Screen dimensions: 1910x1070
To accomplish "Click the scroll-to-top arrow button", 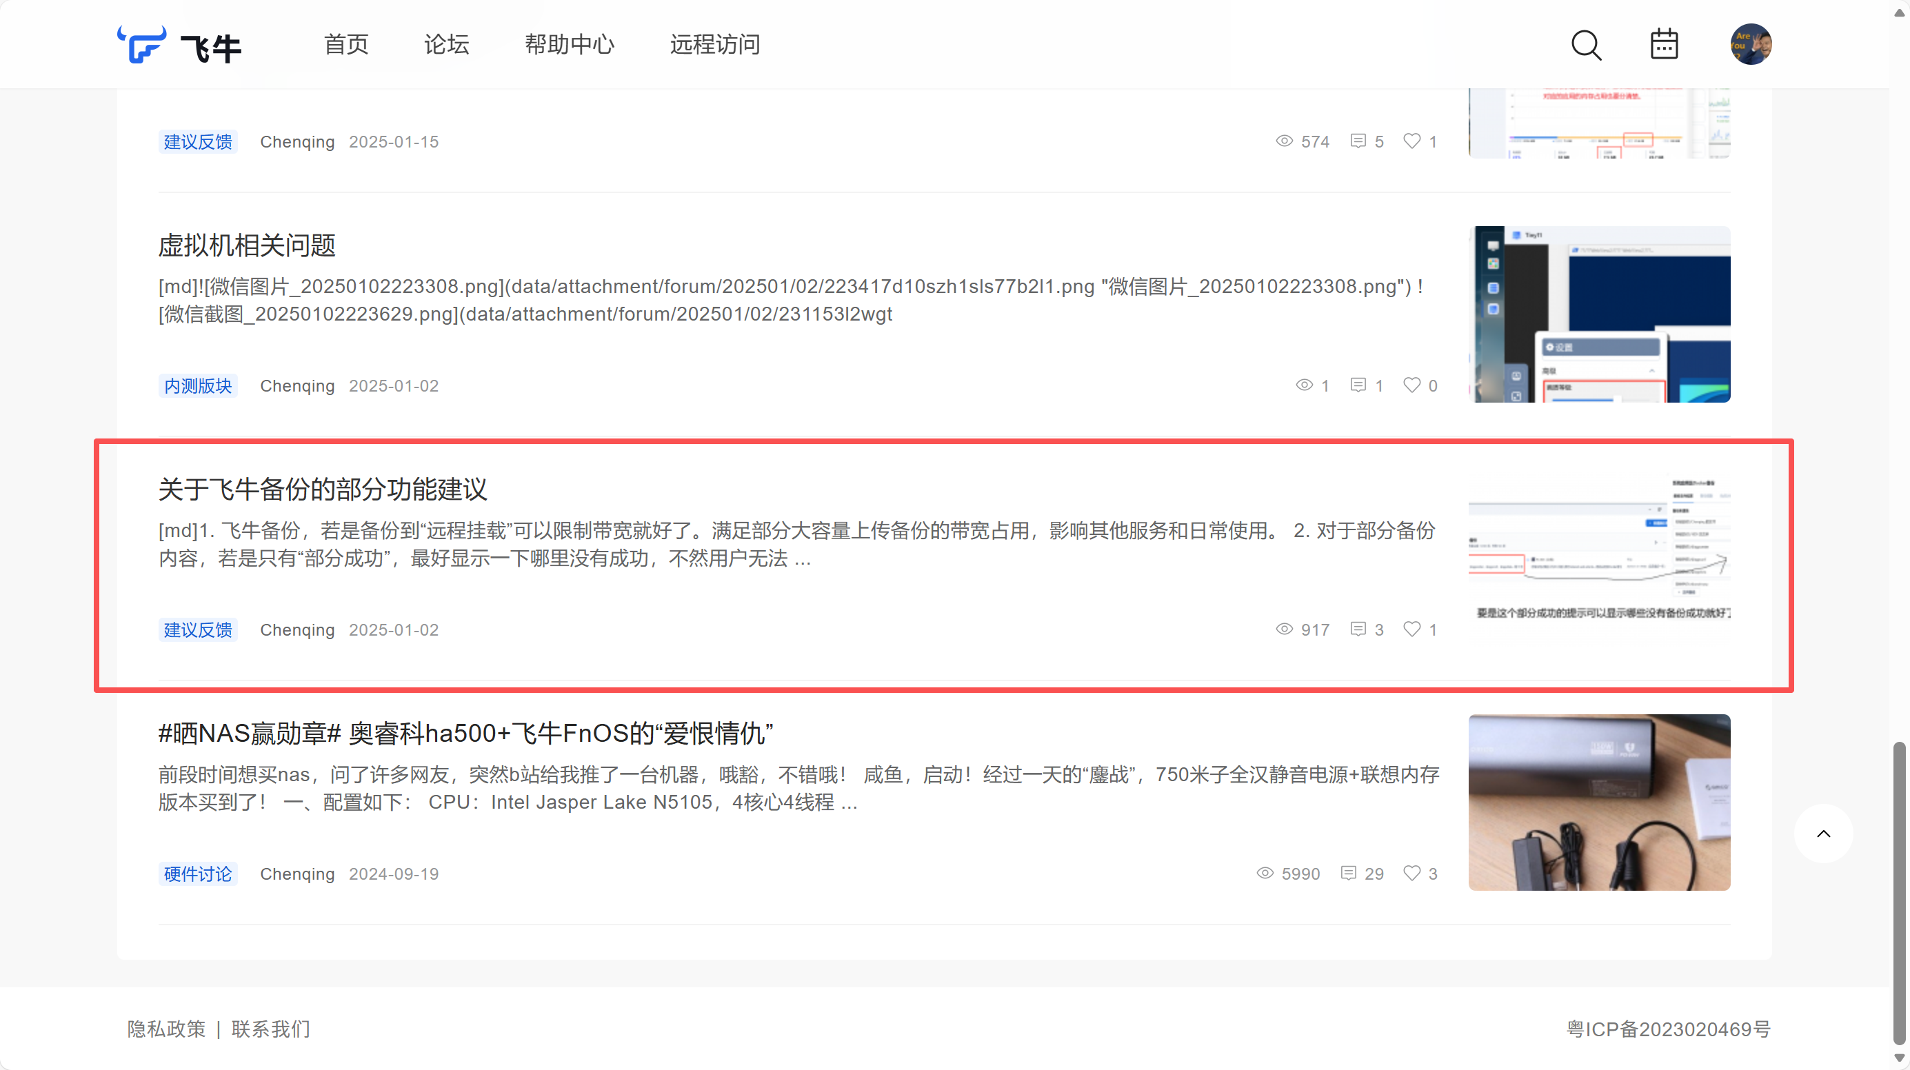I will [1823, 834].
